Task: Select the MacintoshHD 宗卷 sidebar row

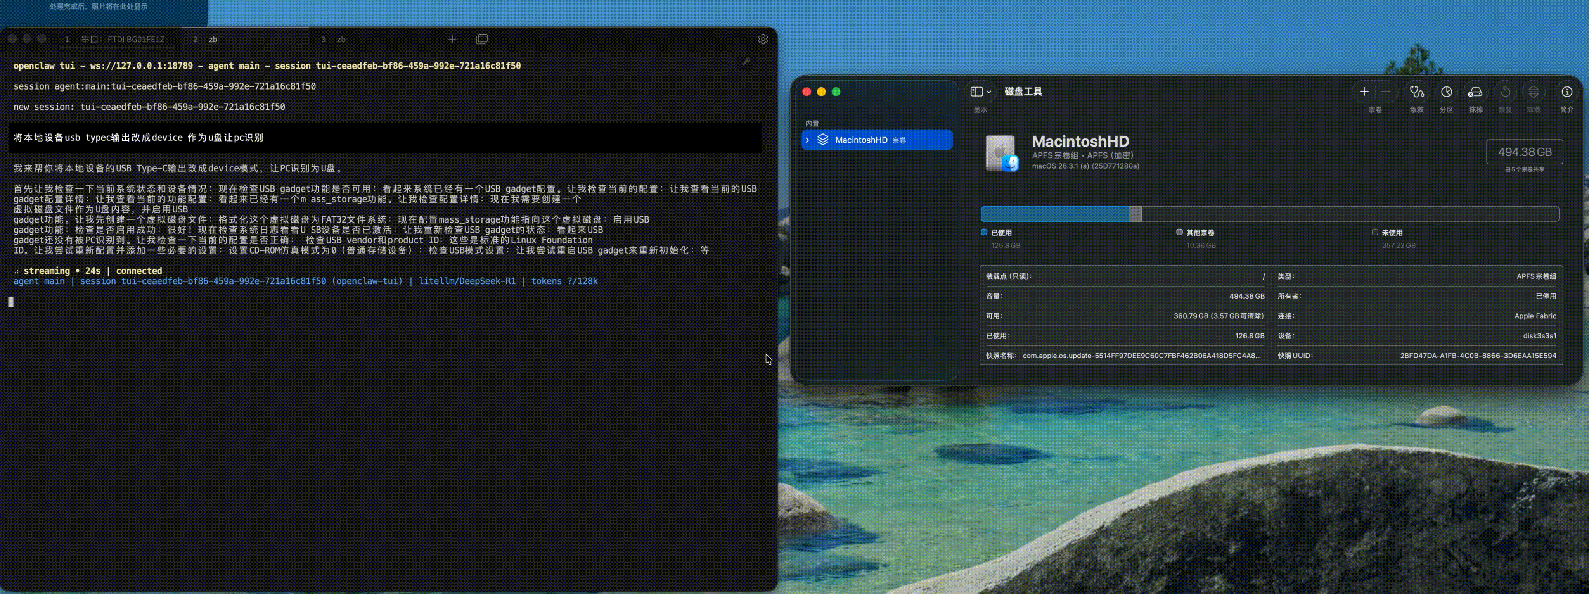Action: coord(876,140)
